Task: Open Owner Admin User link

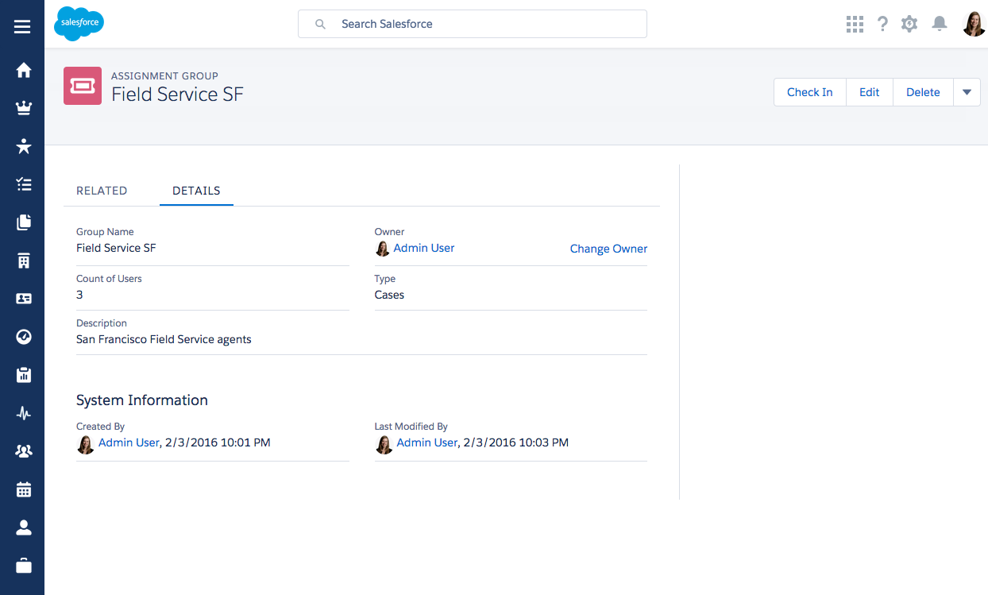Action: 424,248
